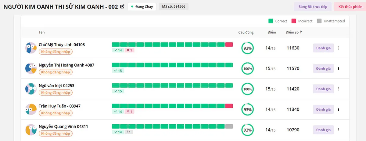The height and width of the screenshot is (141, 366).
Task: Select the name Trần Huy Tuấn - 03947
Action: click(59, 106)
